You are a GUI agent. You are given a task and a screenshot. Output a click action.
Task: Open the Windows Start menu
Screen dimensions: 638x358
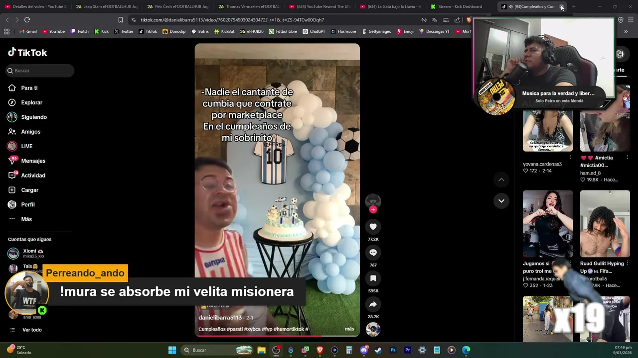point(172,350)
